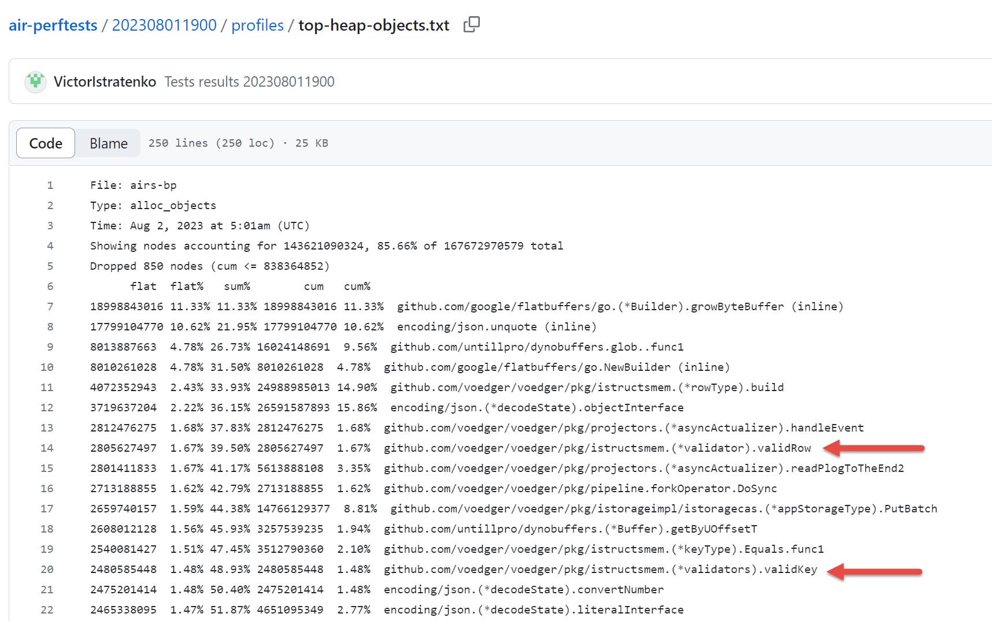The image size is (992, 621).
Task: Click the VictorIstratenko username
Action: (105, 81)
